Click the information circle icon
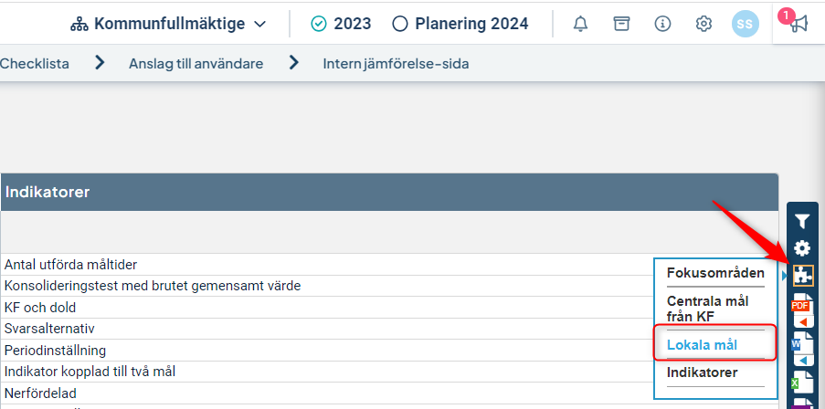The width and height of the screenshot is (825, 409). tap(662, 24)
